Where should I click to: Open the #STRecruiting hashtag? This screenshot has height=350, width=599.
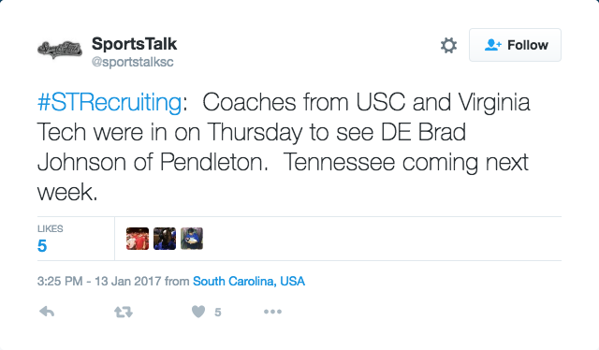pos(110,102)
